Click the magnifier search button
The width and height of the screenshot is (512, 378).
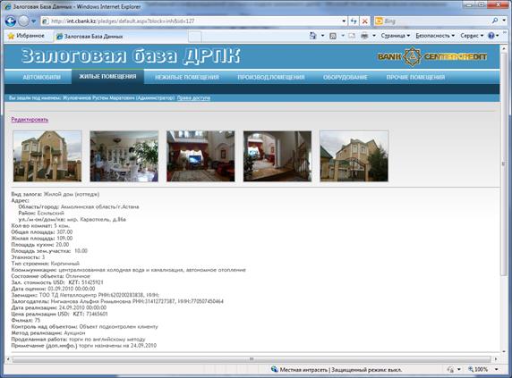tap(495, 21)
